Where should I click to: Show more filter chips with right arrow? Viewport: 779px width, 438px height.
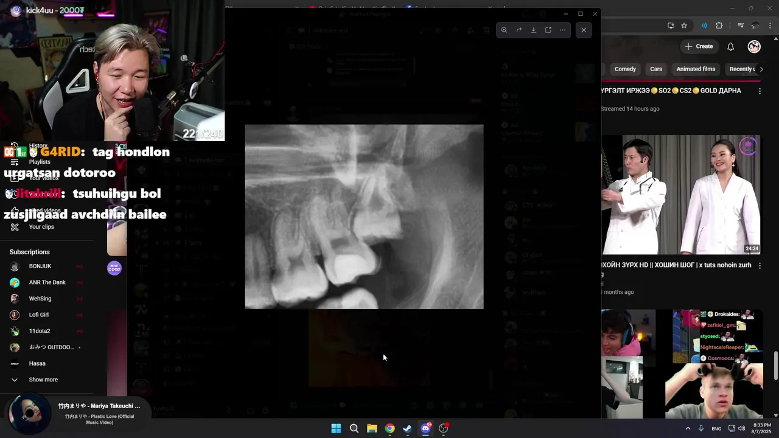tap(761, 69)
